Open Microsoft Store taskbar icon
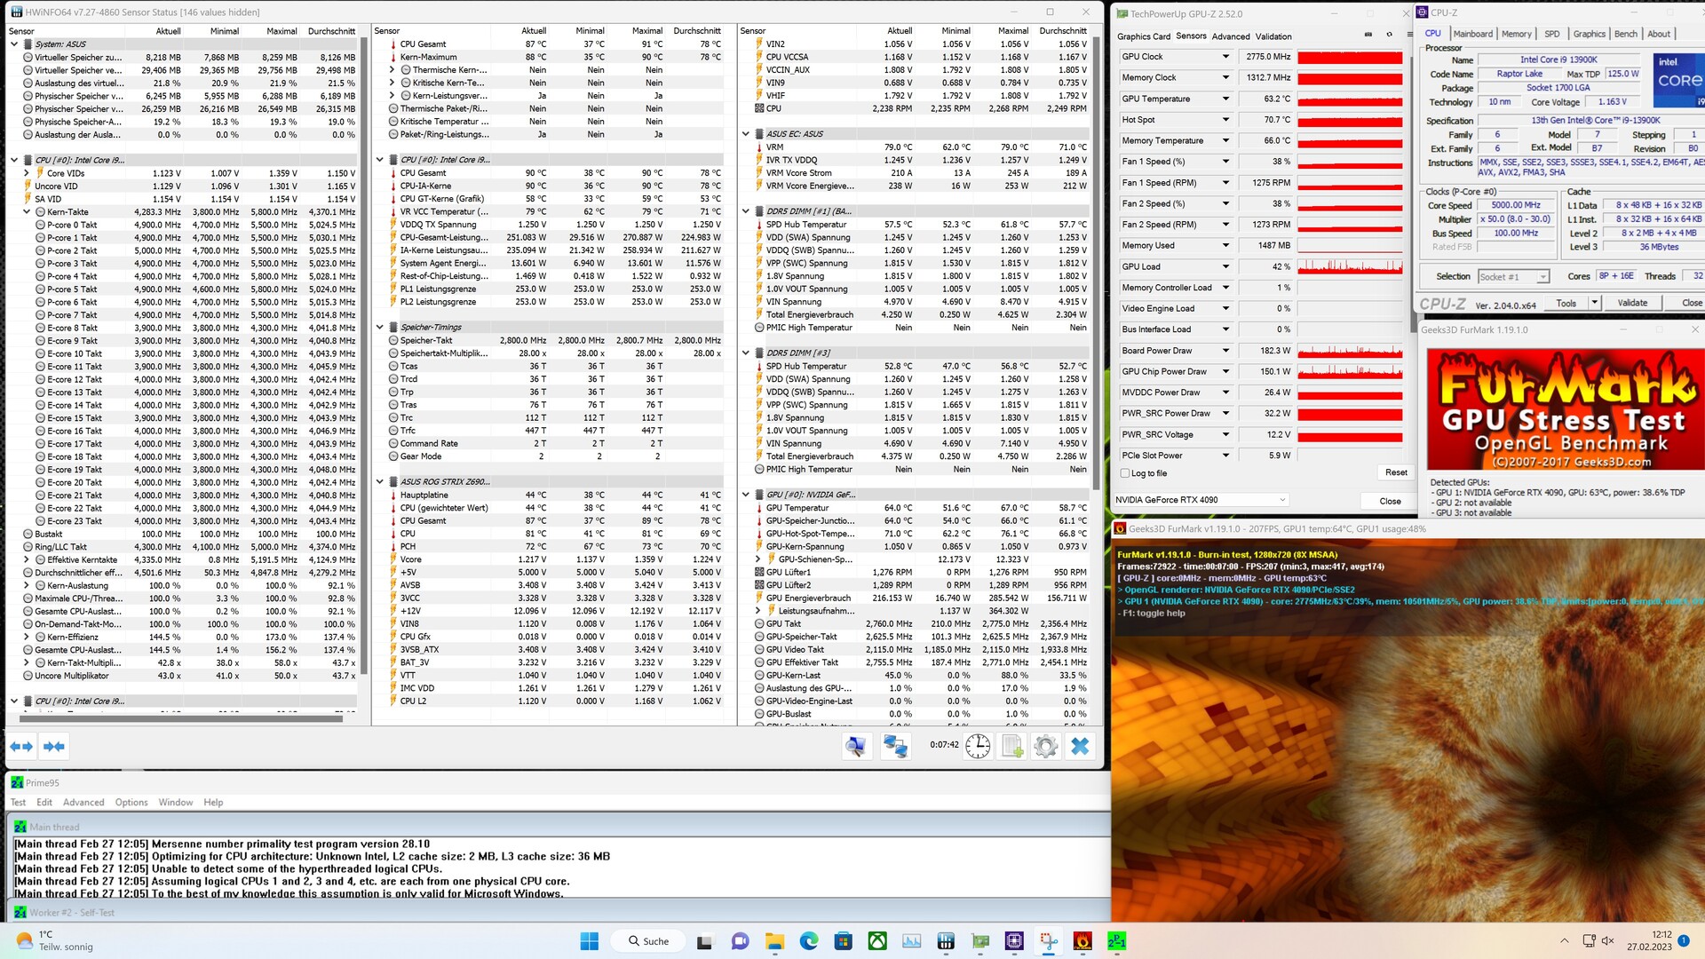Screen dimensions: 1705x959 pos(843,941)
